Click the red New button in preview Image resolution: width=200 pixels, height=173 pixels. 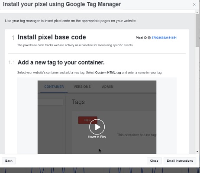coord(87,120)
